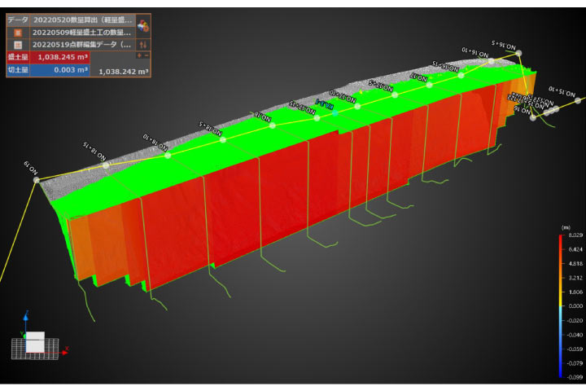Screen dimensions: 586x391
Task: Click the 1,038.242 m³ total volume value
Action: click(x=124, y=72)
